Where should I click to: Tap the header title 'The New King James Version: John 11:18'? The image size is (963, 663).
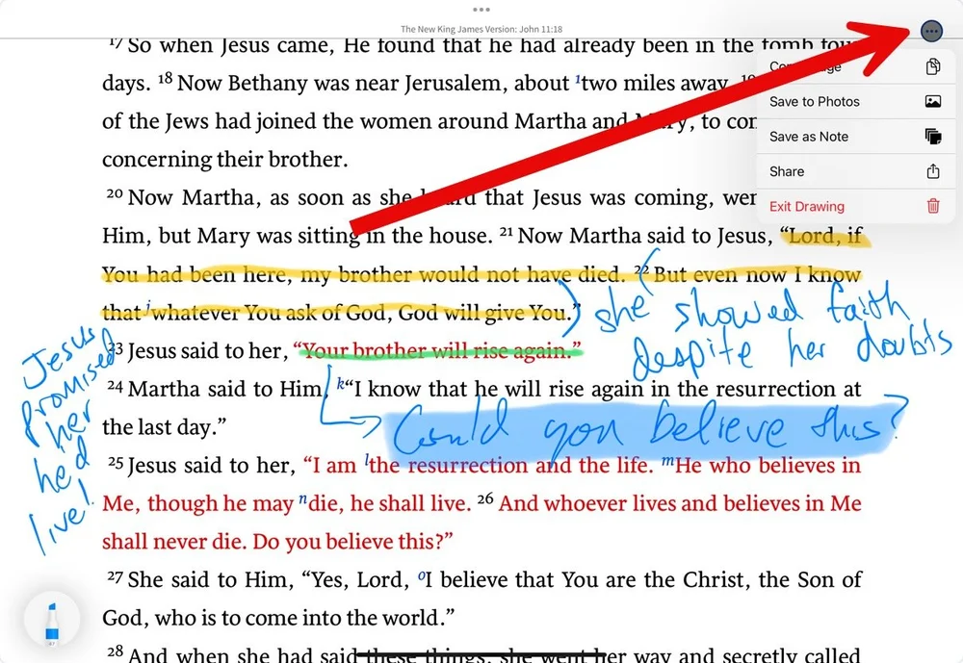pyautogui.click(x=481, y=29)
